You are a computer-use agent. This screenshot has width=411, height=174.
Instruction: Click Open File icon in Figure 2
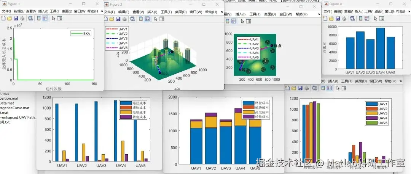pyautogui.click(x=112, y=19)
